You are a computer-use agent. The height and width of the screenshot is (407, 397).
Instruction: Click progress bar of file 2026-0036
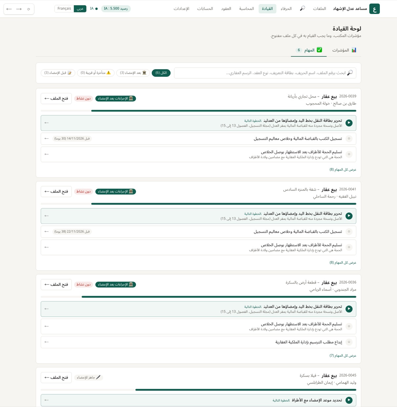198,297
